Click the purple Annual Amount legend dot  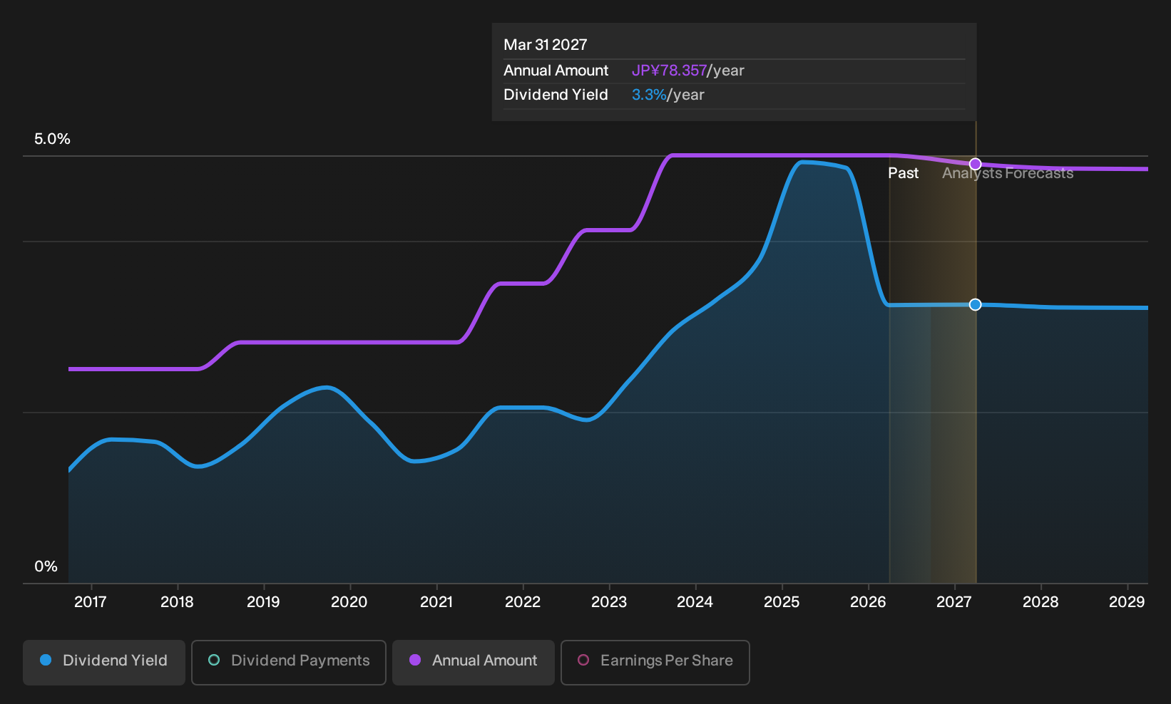(415, 660)
